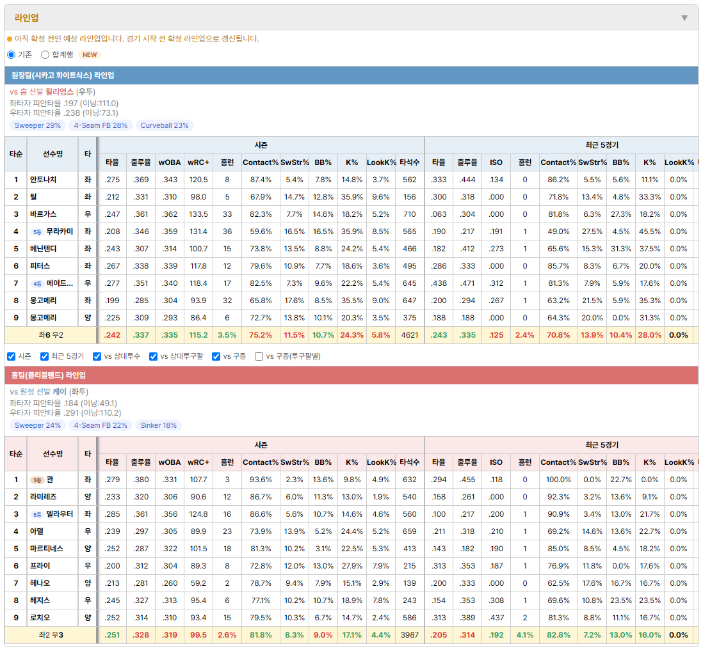Screen dimensions: 703x651
Task: Click the 5등 badge next to 무라카미
Action: pos(37,232)
